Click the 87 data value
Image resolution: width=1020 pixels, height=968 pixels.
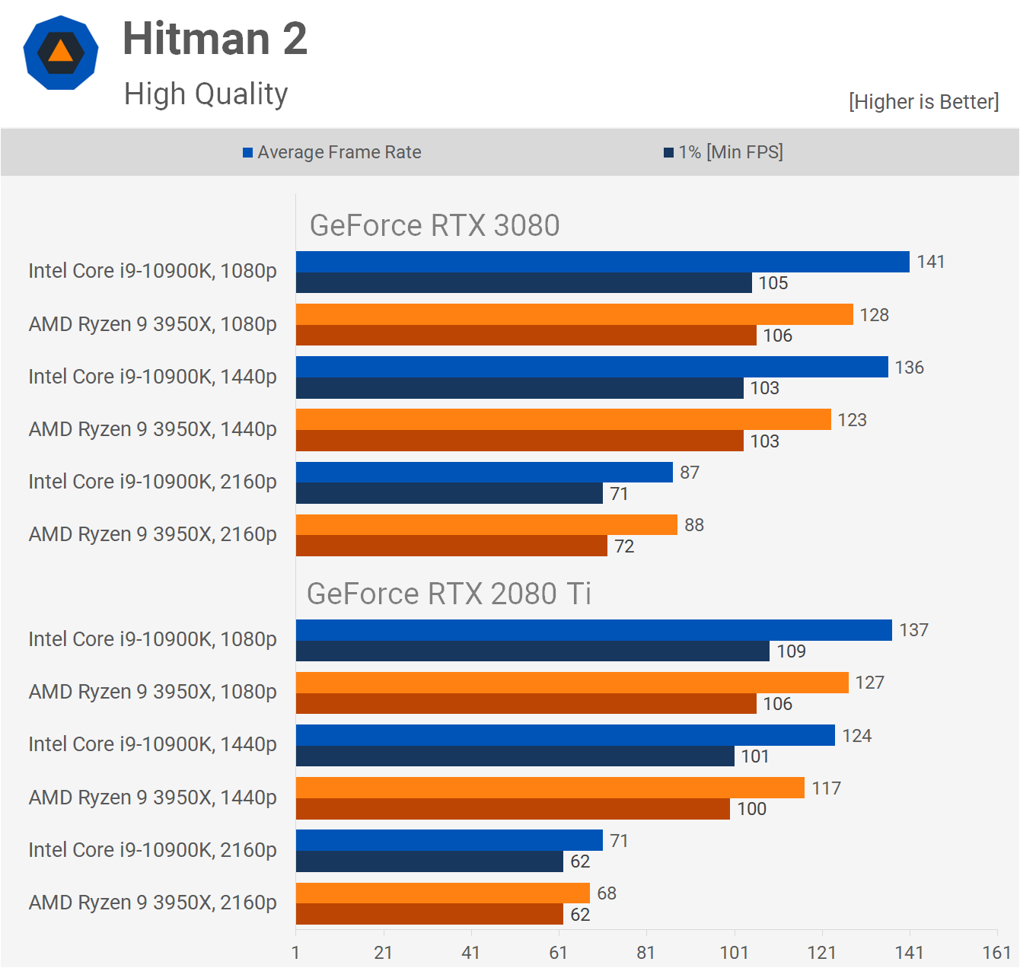(690, 473)
